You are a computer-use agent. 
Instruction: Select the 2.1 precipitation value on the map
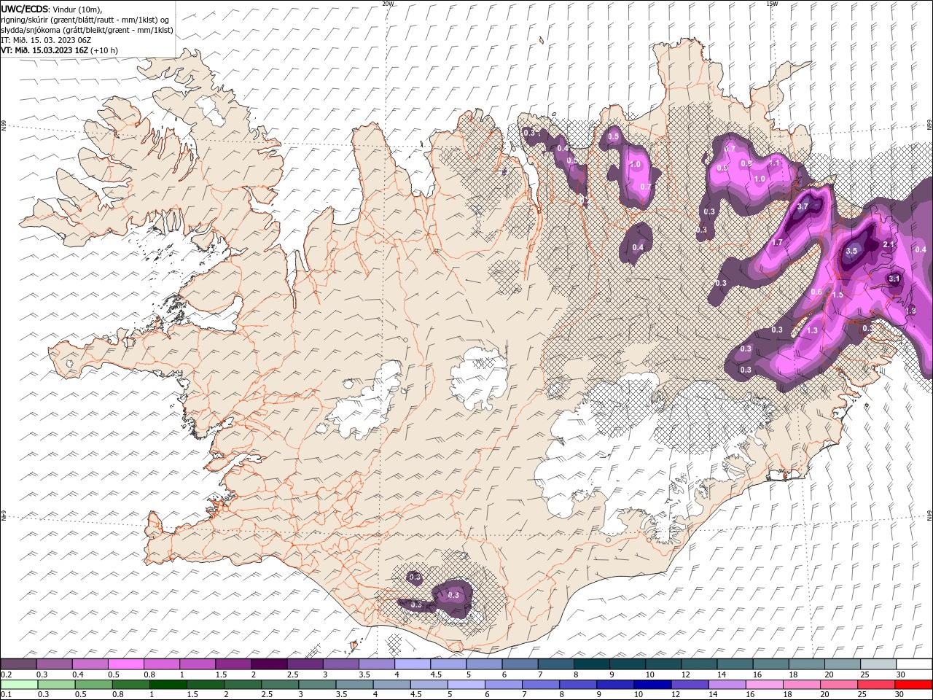pos(889,244)
